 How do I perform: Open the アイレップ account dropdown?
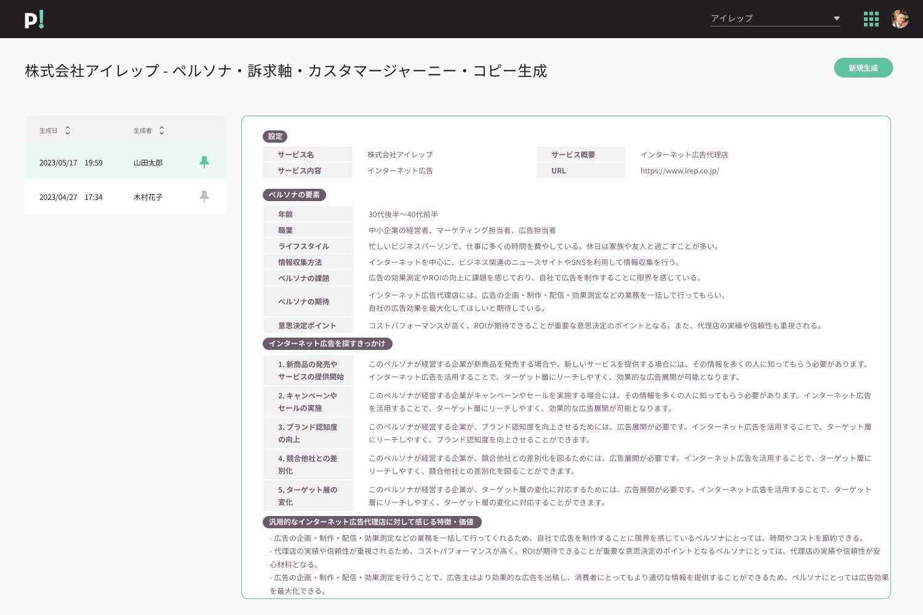tap(775, 18)
